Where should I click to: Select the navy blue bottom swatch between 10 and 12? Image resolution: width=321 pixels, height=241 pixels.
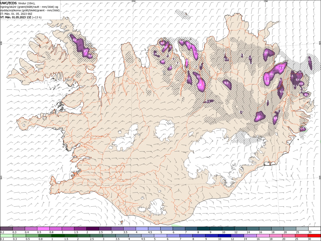[x=224, y=236]
